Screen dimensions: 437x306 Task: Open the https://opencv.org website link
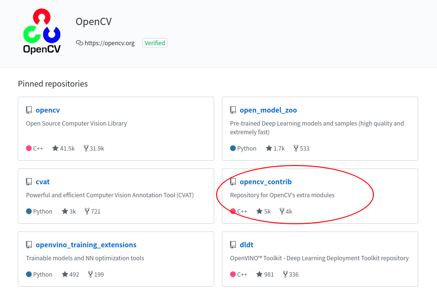coord(109,43)
